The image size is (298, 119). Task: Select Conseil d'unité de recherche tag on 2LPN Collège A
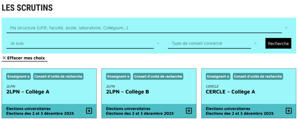[x=58, y=77]
